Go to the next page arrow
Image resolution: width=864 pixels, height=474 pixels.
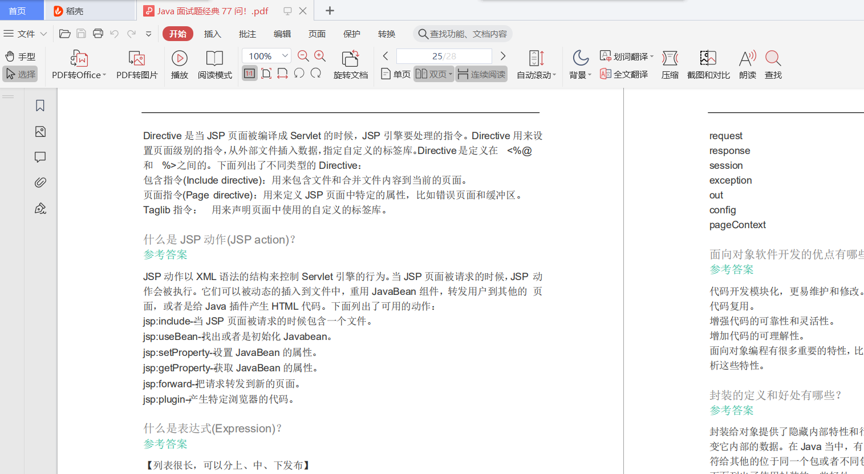(503, 56)
